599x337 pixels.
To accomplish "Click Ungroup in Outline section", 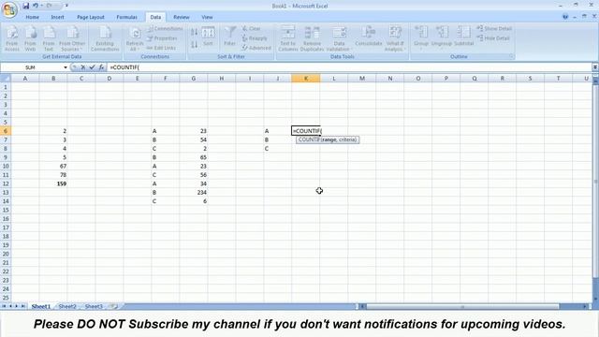I will click(442, 37).
